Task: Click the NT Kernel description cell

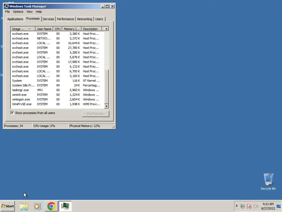Action: 91,81
